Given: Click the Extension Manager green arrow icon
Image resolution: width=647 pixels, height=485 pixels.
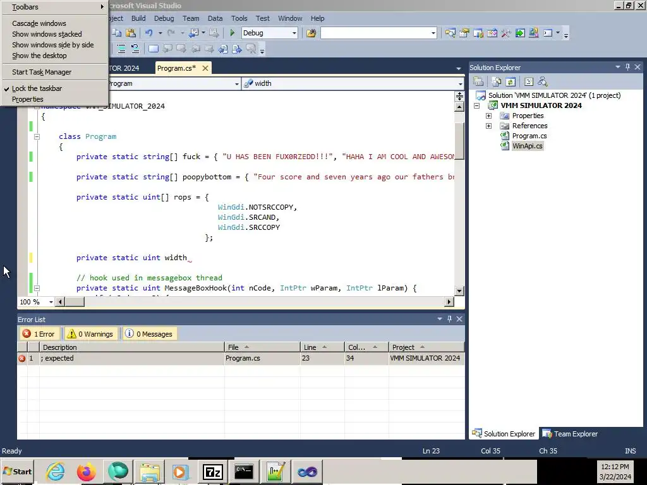Looking at the screenshot, I should pos(520,33).
